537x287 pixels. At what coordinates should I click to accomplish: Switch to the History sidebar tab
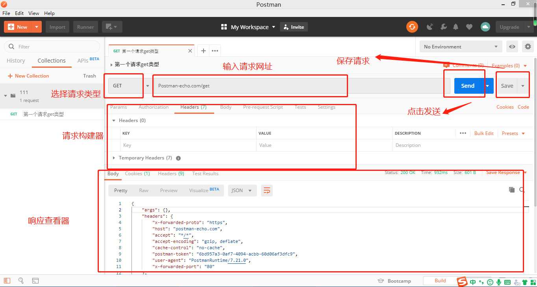tap(16, 61)
